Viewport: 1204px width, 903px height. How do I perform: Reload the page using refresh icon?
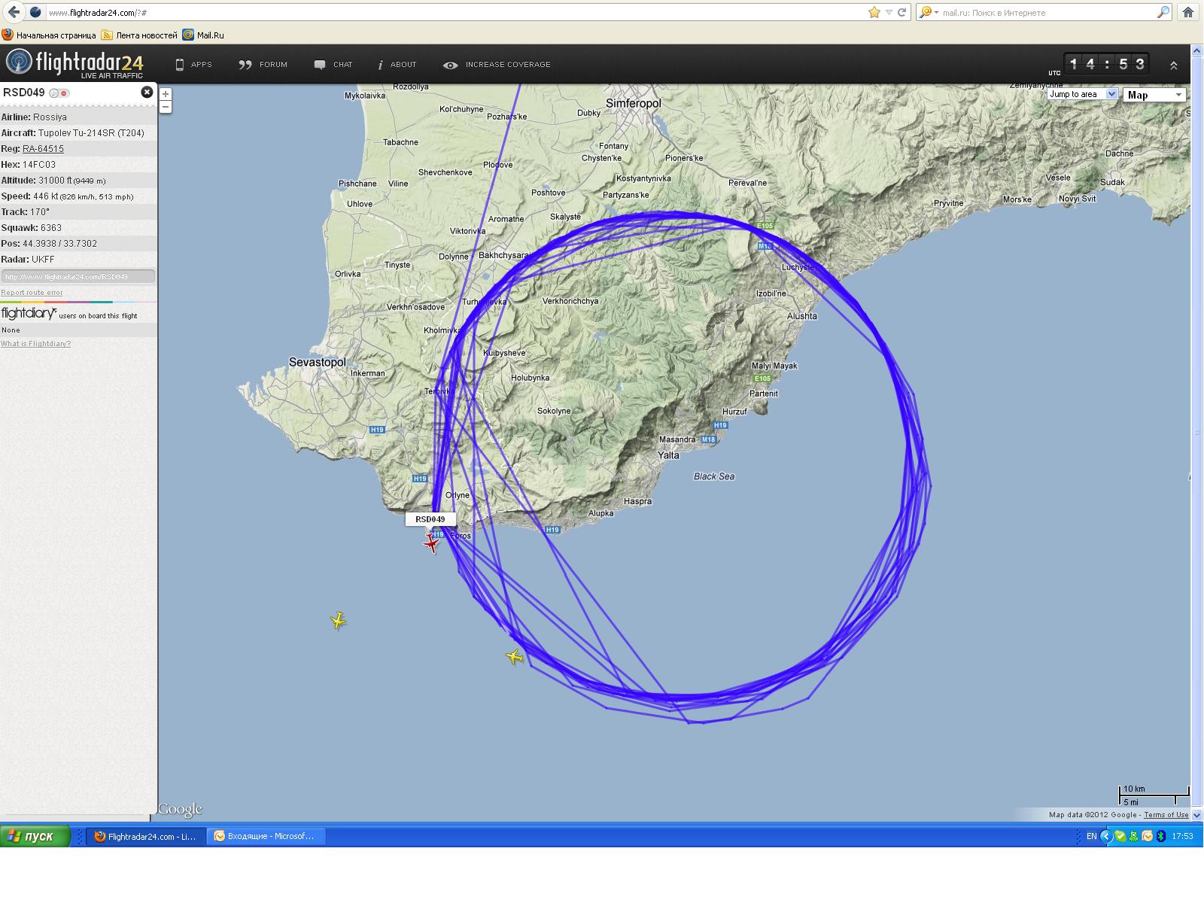(x=901, y=12)
